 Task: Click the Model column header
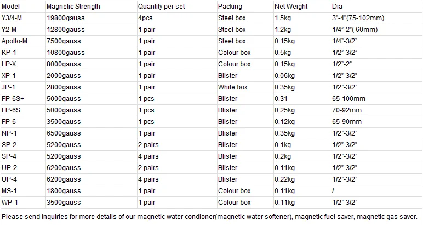point(11,7)
